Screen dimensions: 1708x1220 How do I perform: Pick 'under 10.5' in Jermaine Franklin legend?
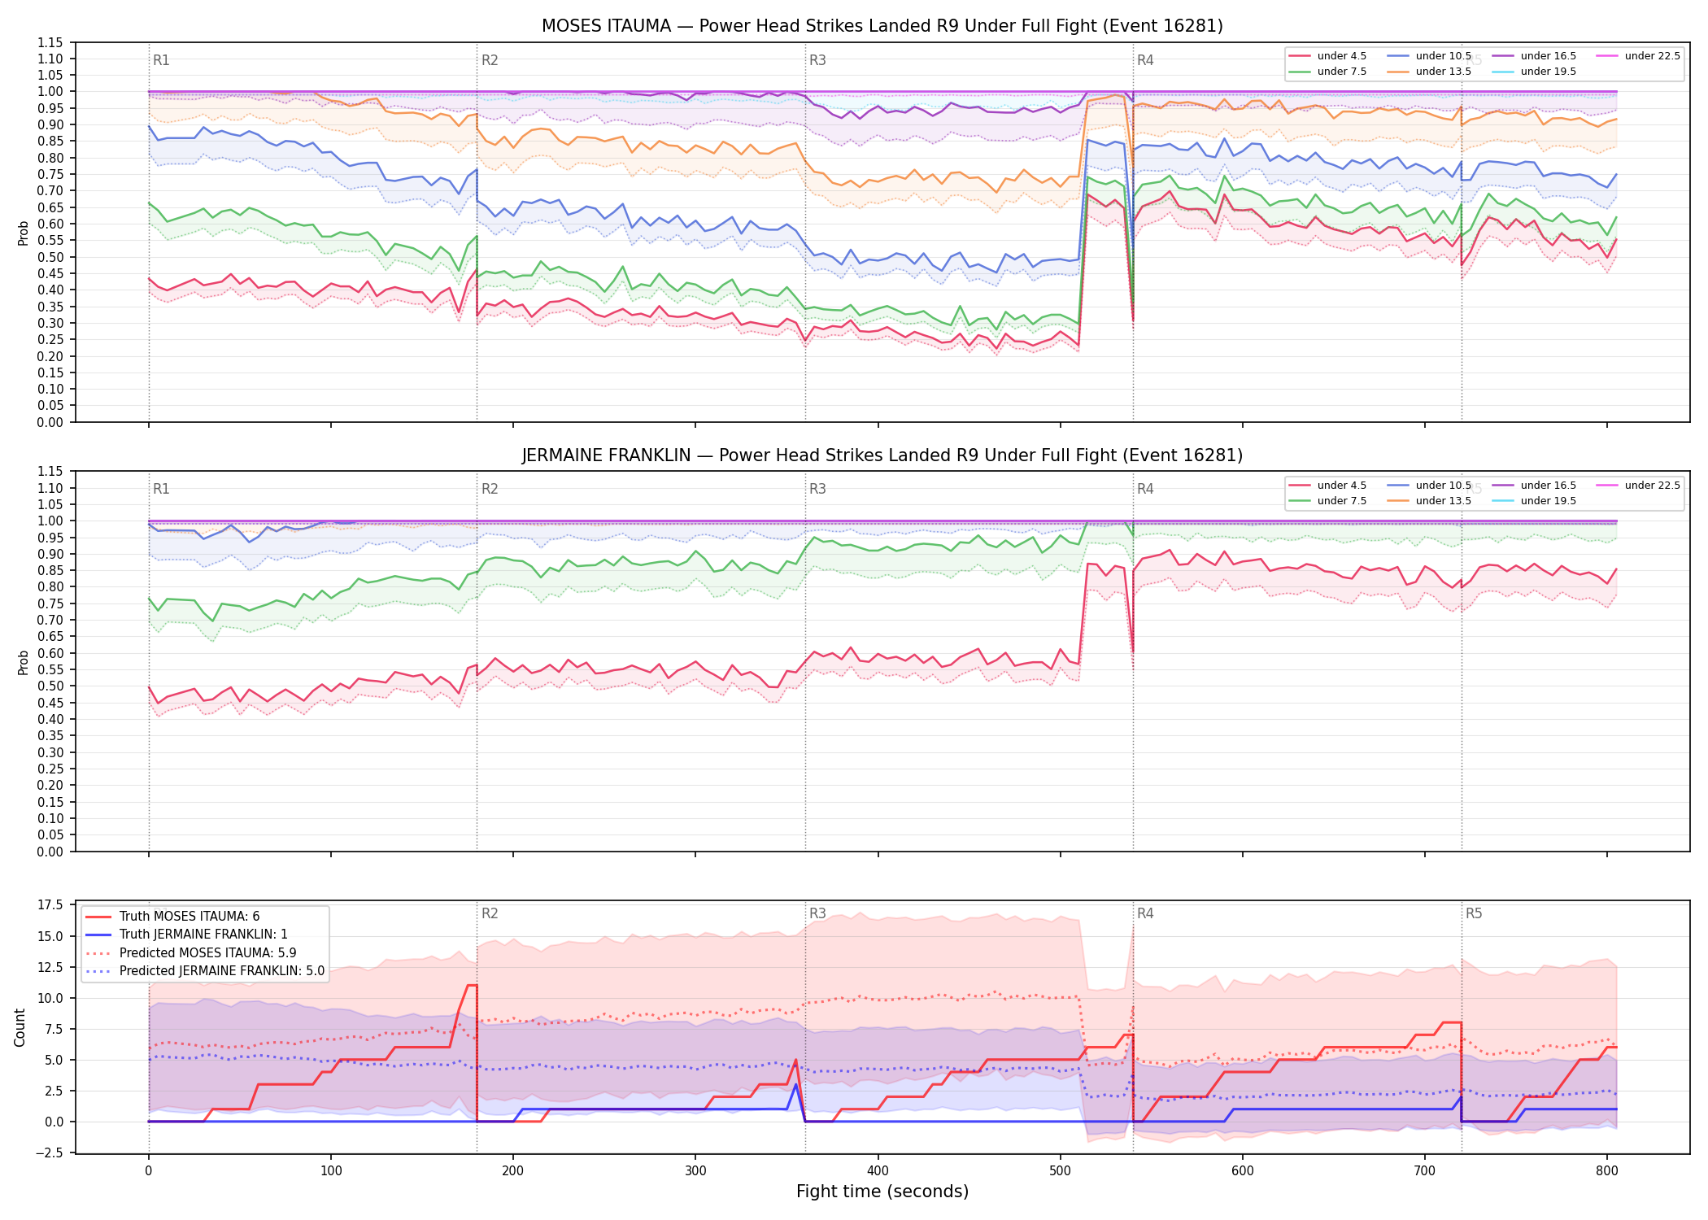1430,486
